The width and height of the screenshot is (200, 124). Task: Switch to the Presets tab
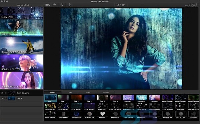pyautogui.click(x=52, y=92)
